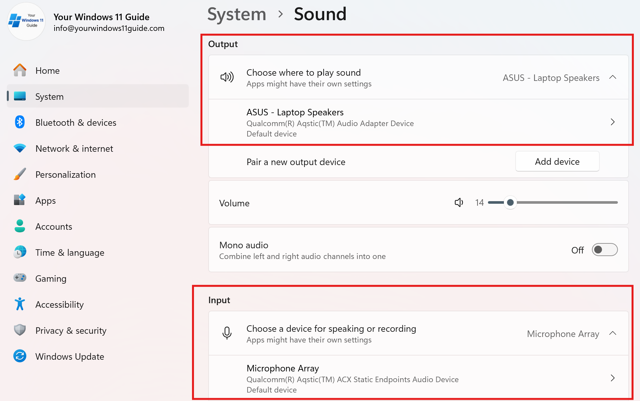Select Apps in the sidebar

[97, 200]
